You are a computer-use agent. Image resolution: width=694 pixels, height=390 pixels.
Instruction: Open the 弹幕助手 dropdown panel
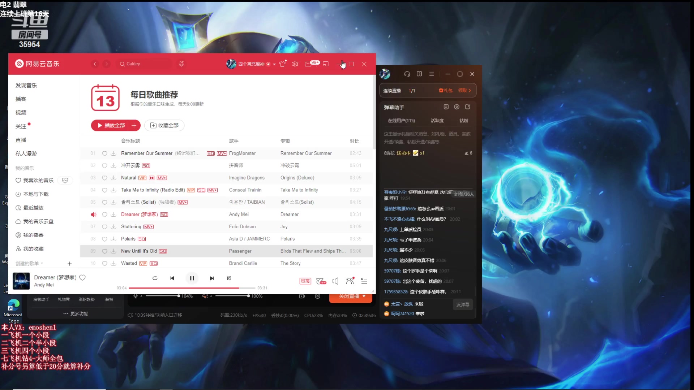click(395, 107)
